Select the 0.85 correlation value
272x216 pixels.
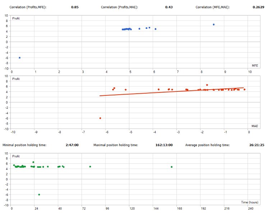[x=75, y=7]
